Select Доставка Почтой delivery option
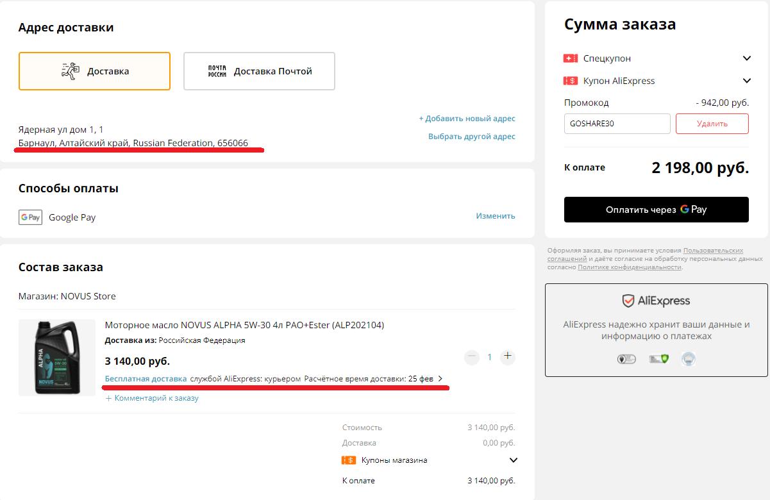 tap(259, 71)
